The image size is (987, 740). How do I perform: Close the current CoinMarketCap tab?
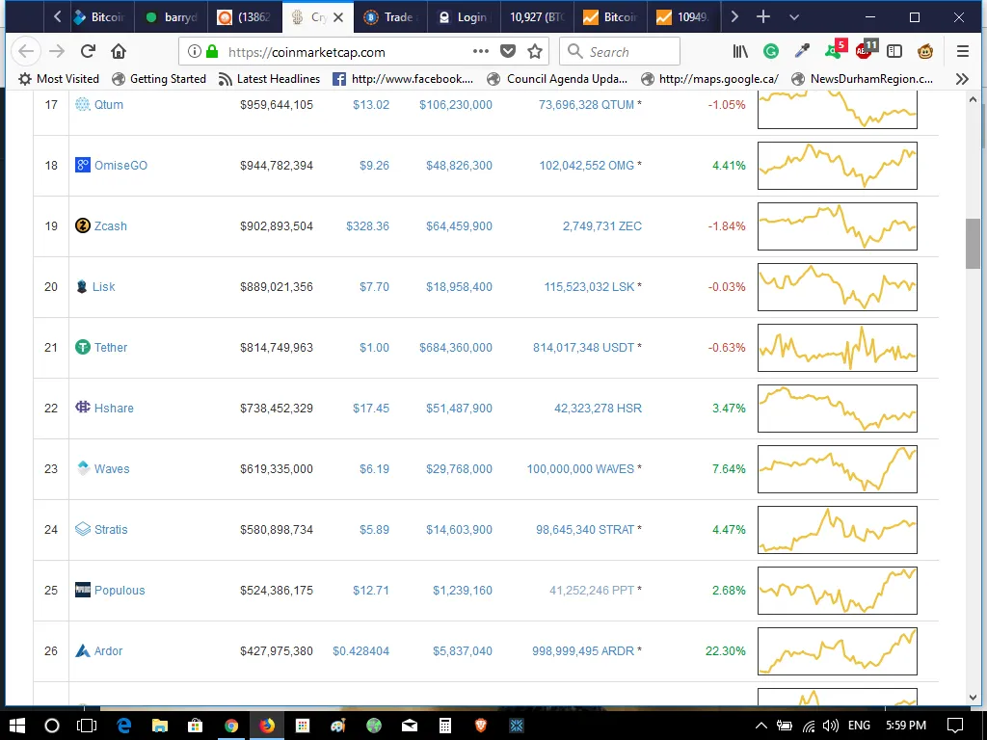point(338,17)
